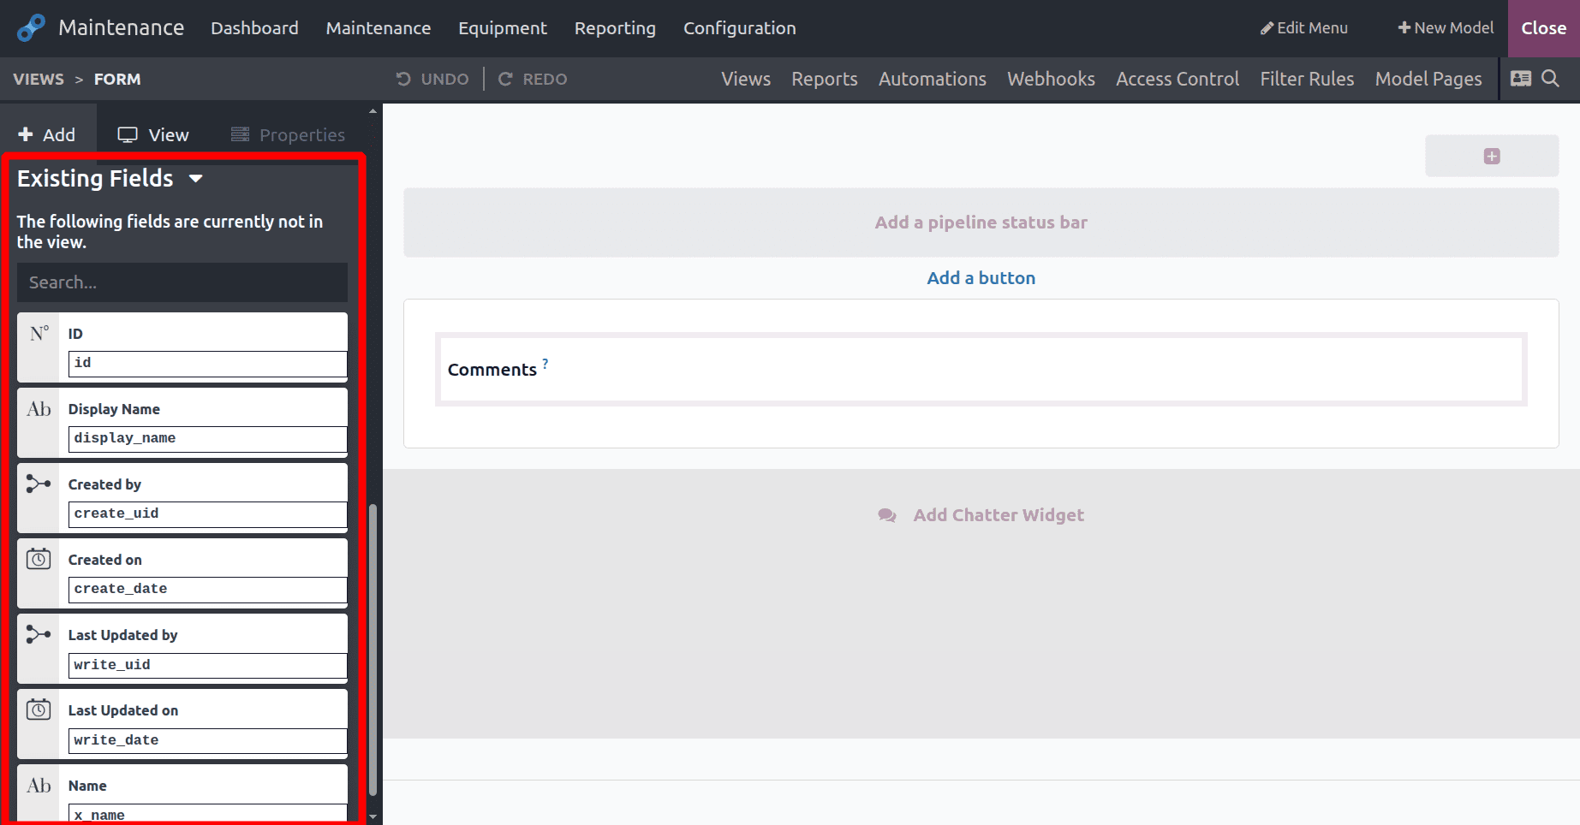This screenshot has height=825, width=1580.
Task: Open the Reporting menu
Action: click(615, 28)
